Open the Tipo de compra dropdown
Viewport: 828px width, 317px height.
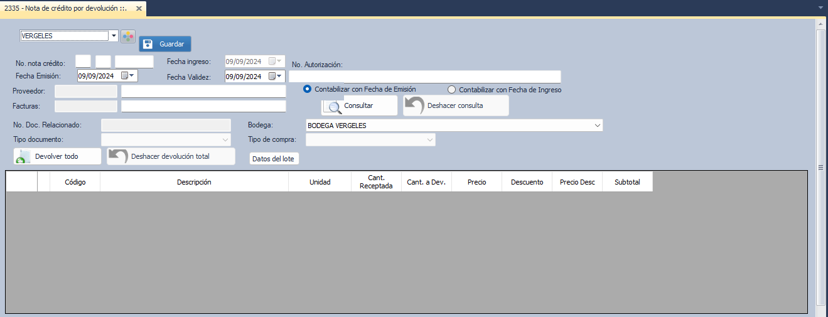click(429, 139)
